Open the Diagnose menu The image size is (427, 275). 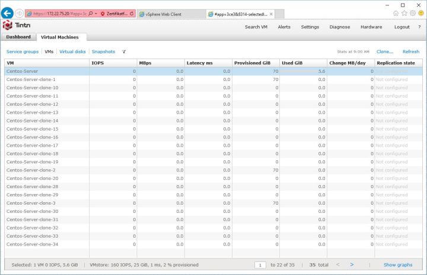point(340,27)
